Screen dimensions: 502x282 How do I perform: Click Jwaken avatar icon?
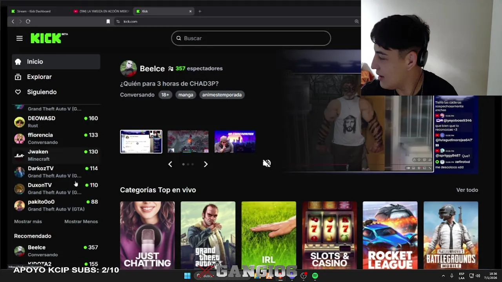(x=19, y=155)
